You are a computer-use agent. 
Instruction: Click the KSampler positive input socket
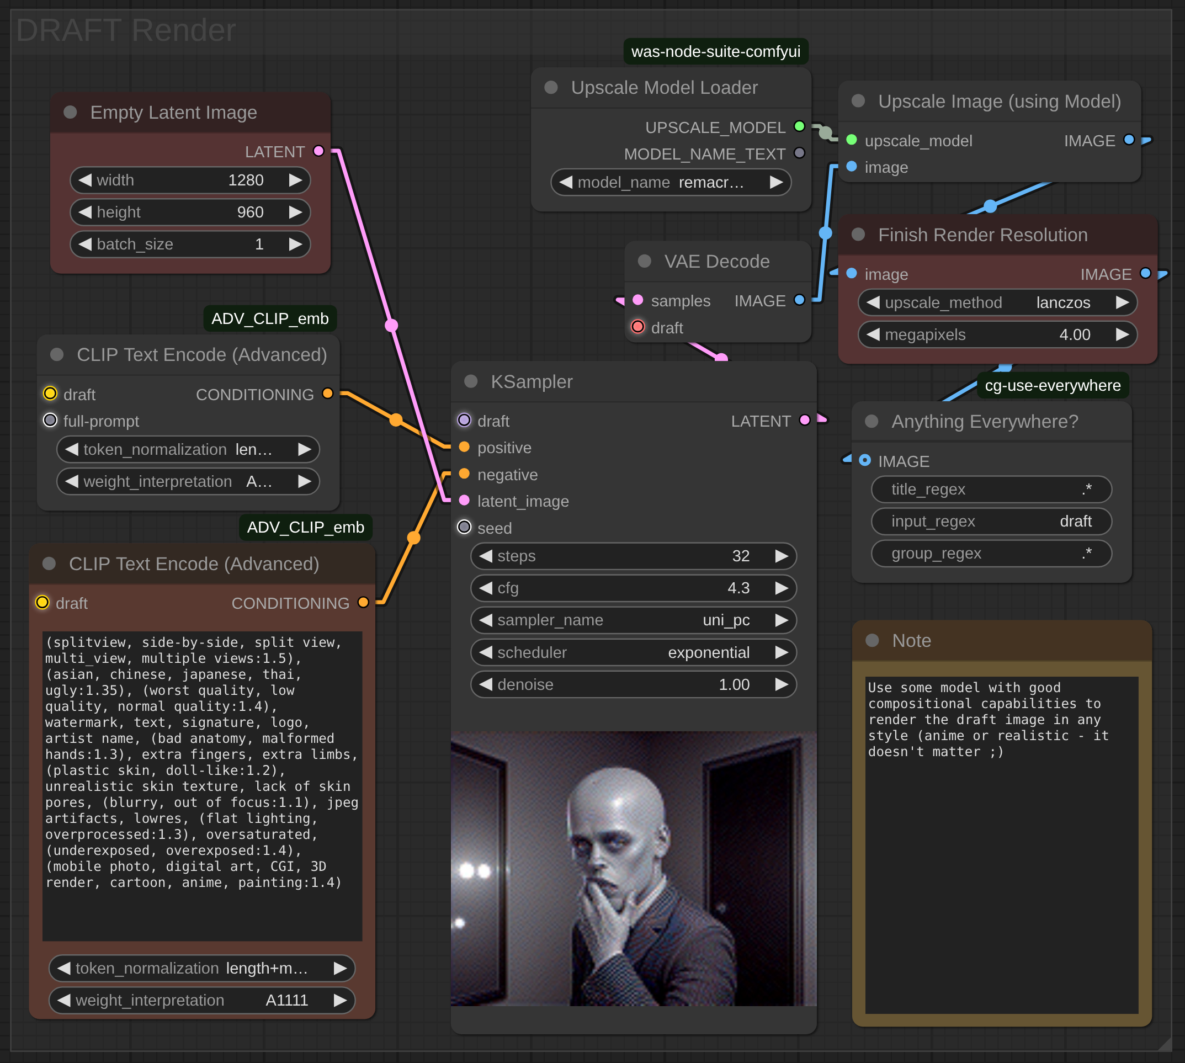click(x=464, y=448)
